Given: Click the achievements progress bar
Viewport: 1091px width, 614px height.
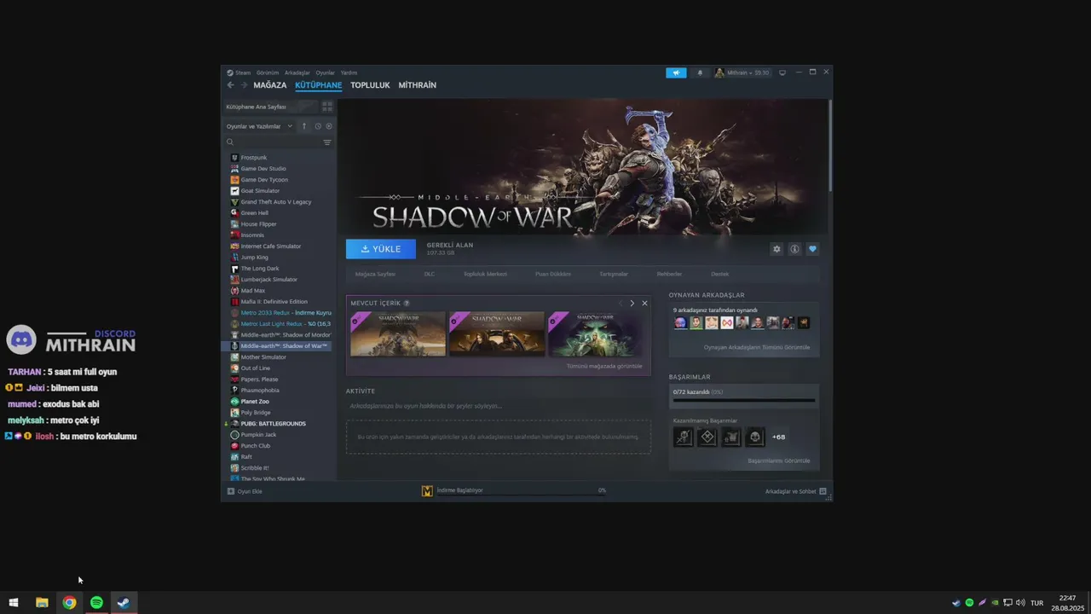Looking at the screenshot, I should point(744,400).
